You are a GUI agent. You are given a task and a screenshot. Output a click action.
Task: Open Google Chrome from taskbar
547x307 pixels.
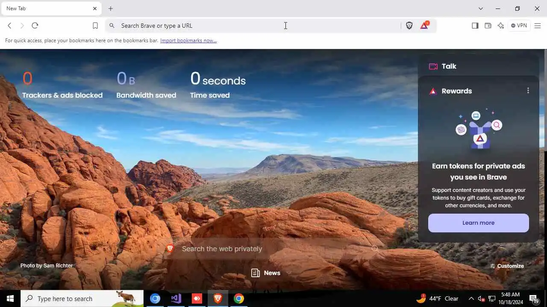(x=239, y=298)
